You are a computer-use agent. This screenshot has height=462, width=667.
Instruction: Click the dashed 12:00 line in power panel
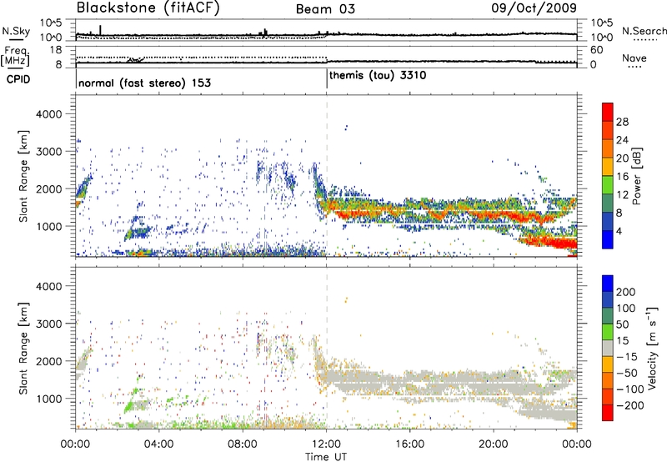pyautogui.click(x=327, y=176)
